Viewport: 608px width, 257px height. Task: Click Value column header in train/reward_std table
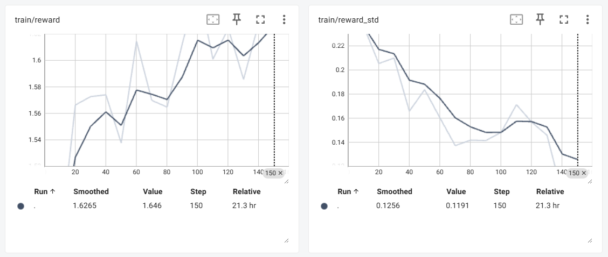[x=456, y=191]
